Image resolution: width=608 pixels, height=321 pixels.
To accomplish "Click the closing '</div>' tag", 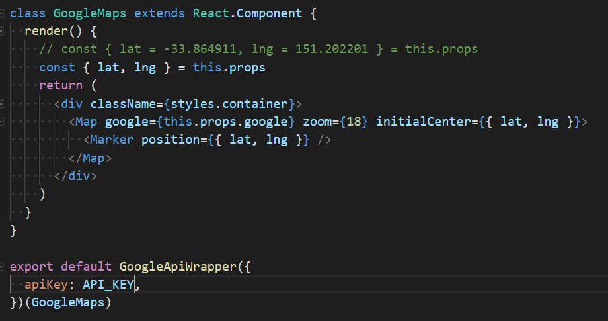I will click(x=75, y=176).
